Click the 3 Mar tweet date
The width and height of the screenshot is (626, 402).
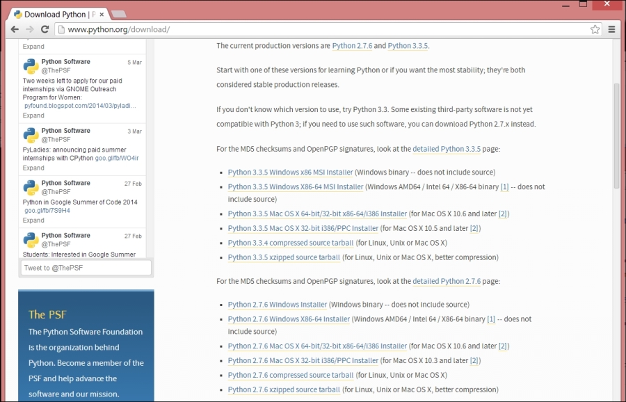pyautogui.click(x=134, y=131)
